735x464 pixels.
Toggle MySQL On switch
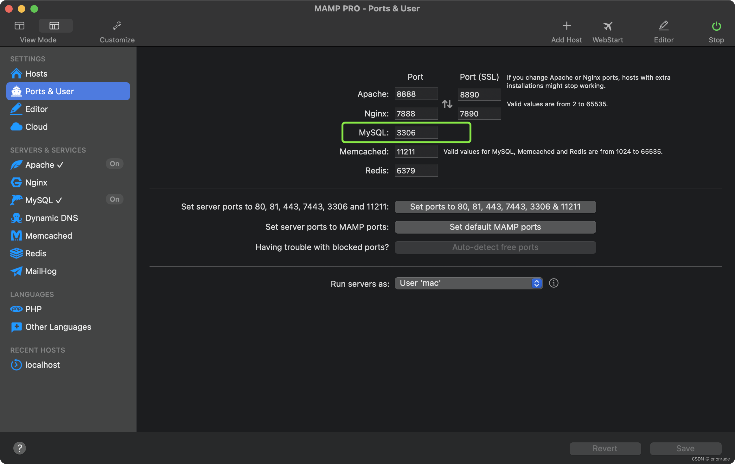click(114, 199)
